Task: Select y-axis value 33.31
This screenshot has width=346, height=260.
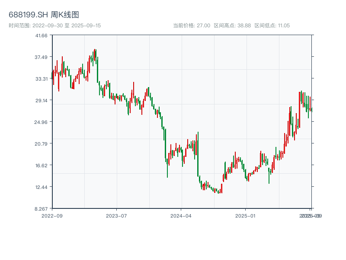Action: pyautogui.click(x=42, y=79)
